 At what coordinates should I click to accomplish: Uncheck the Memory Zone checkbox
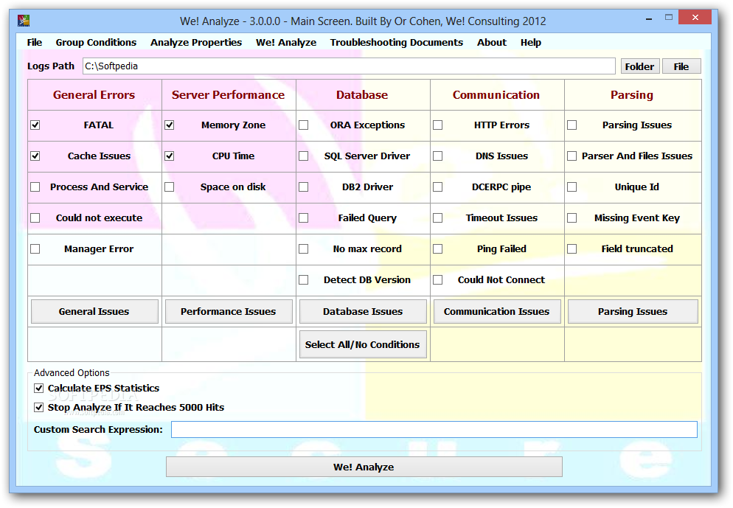coord(170,125)
